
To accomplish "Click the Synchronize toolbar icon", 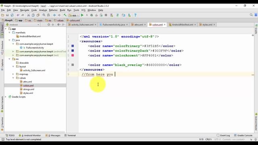I will click(12, 15).
